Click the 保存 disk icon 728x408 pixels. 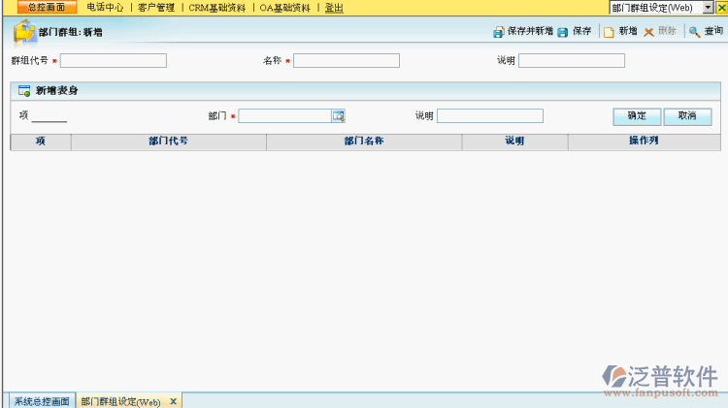point(562,32)
